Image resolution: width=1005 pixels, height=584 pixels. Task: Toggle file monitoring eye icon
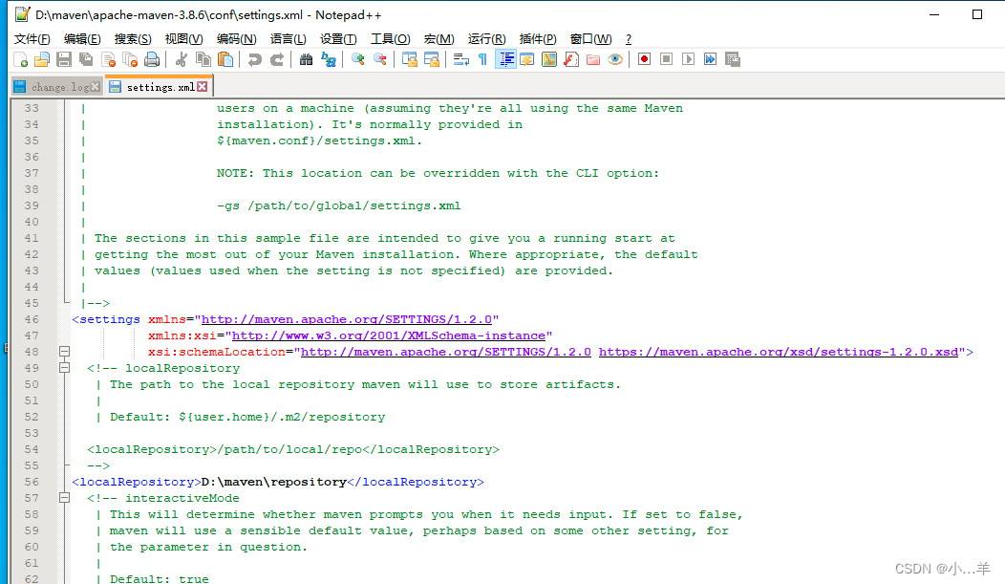coord(615,59)
